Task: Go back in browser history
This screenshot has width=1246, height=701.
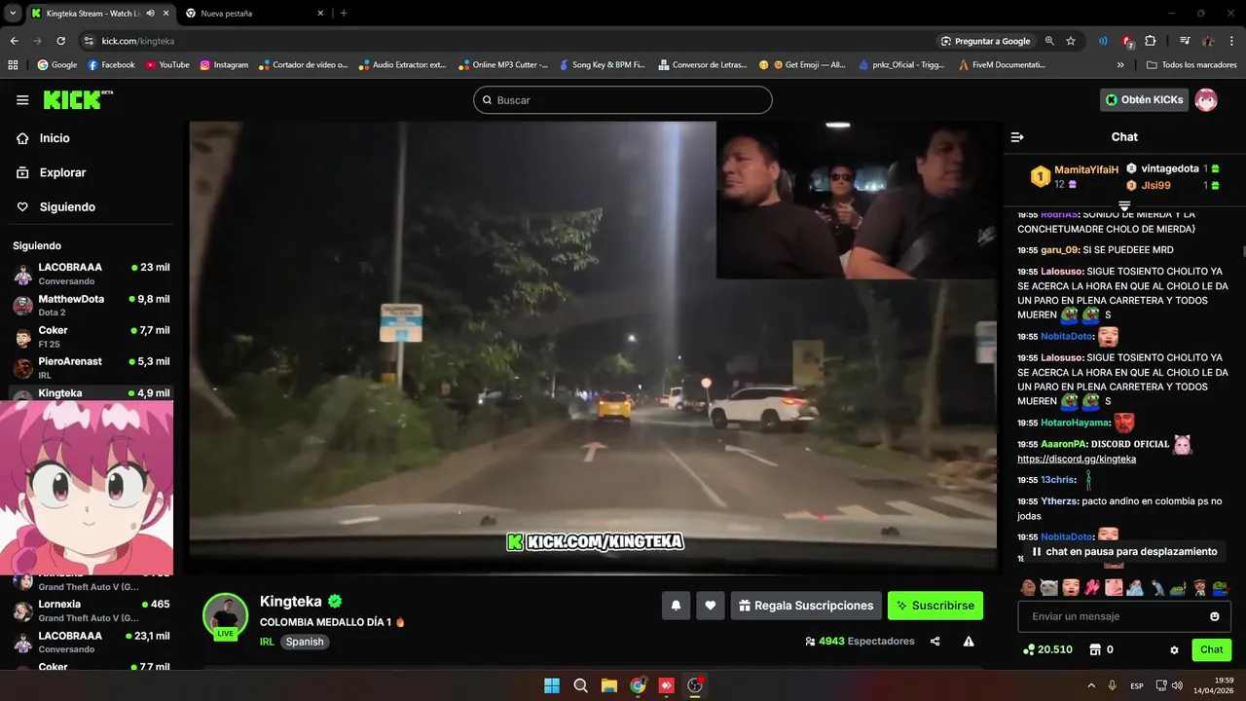Action: coord(14,41)
